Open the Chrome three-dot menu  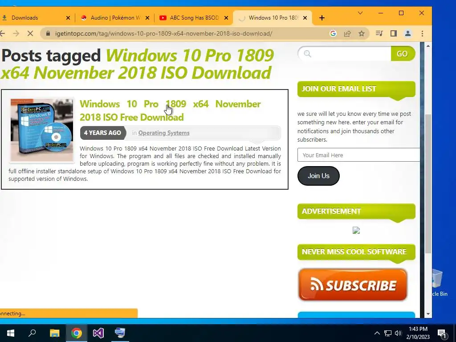pos(422,33)
